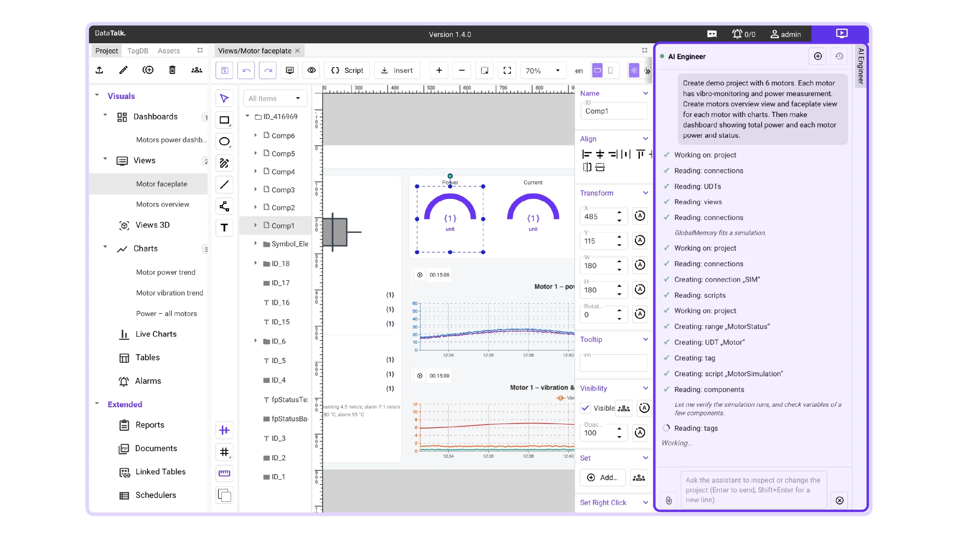This screenshot has height=538, width=958.
Task: Undo the last editor action
Action: coord(246,70)
